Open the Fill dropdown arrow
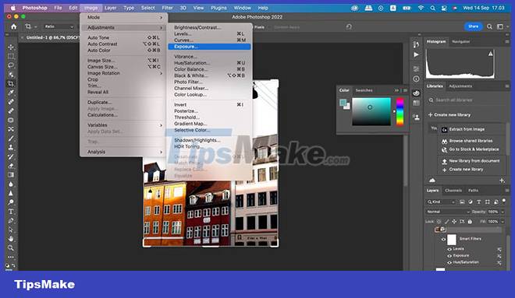Screen dimensions: 515x298 503,222
